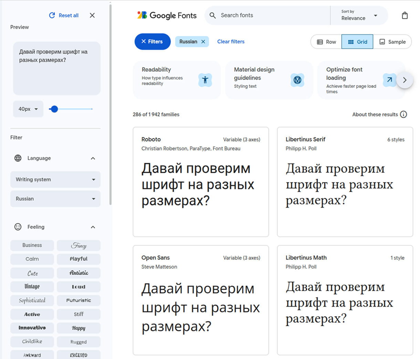The image size is (420, 359).
Task: Click the Reset all link text
Action: (69, 15)
